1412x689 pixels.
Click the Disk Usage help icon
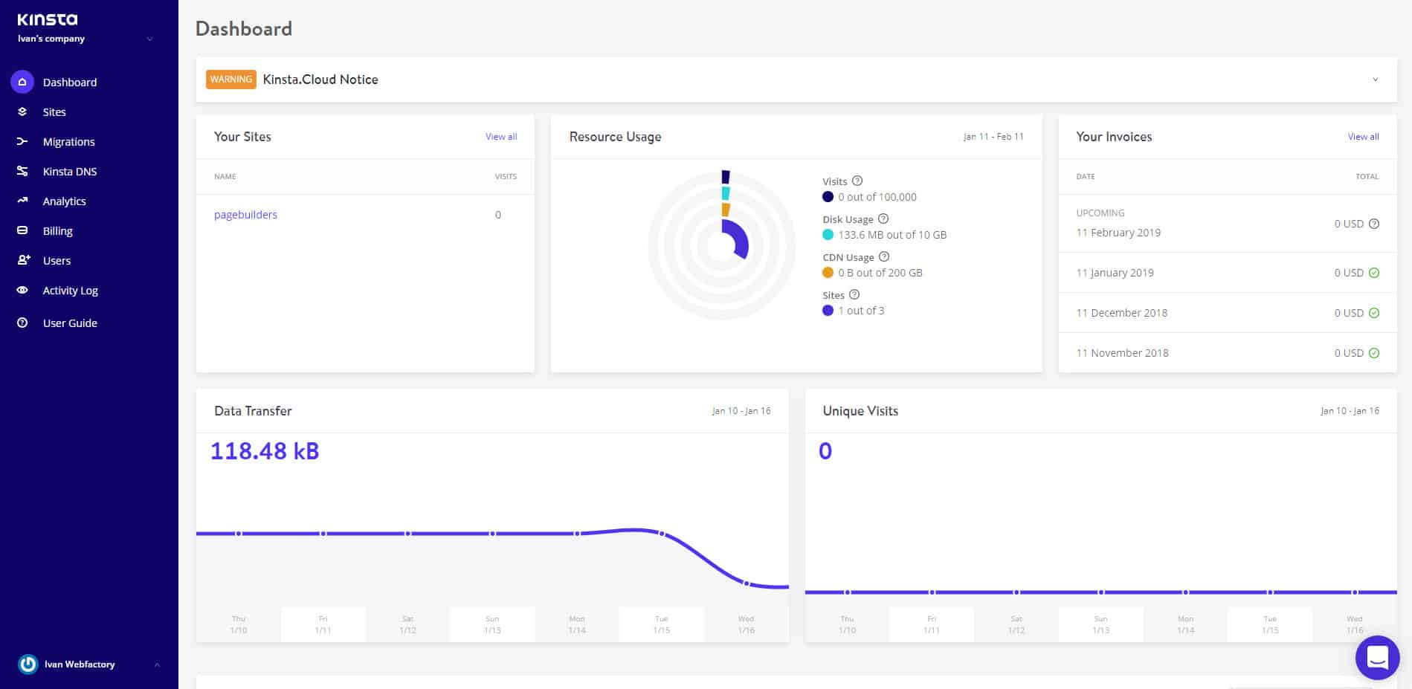[x=883, y=219]
